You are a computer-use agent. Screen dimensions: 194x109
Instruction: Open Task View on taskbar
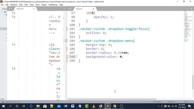24,106
